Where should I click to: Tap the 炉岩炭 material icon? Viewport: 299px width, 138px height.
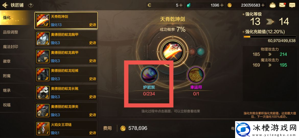pos(149,75)
